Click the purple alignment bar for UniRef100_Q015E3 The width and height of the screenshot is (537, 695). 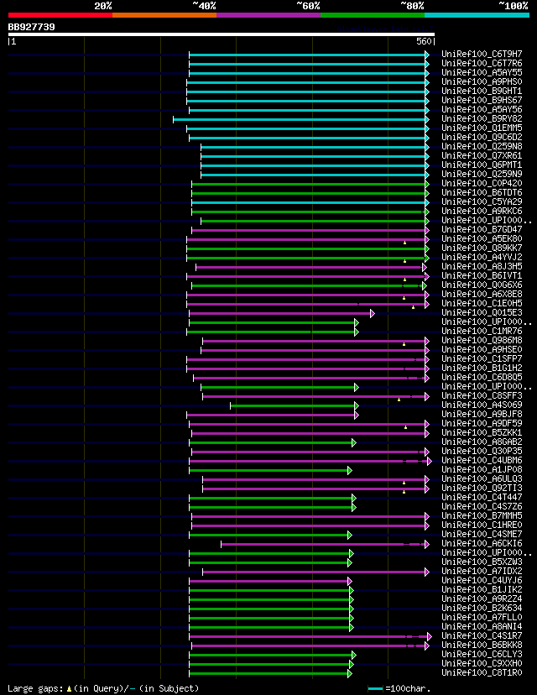coord(282,313)
